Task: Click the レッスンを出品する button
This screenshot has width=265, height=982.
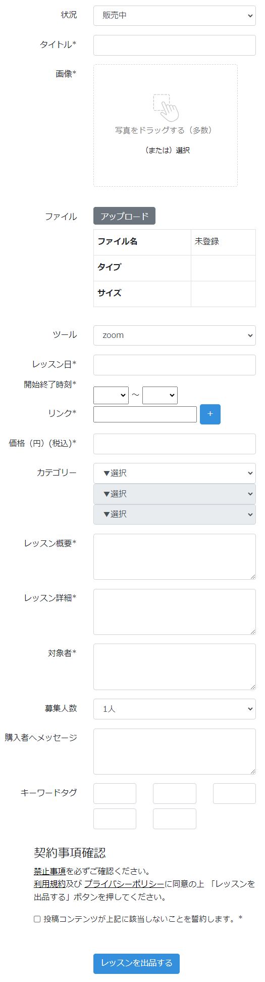Action: pos(136,963)
